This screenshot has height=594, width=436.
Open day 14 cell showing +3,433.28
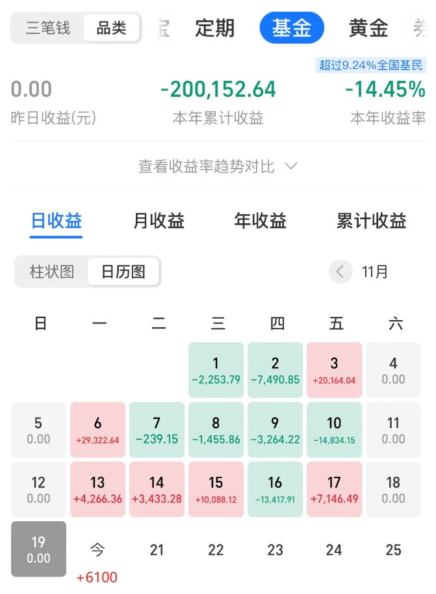click(x=157, y=489)
